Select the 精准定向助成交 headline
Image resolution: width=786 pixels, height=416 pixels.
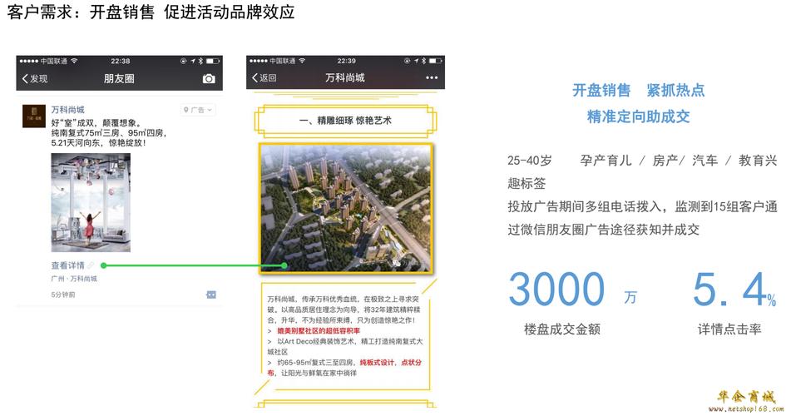tap(639, 116)
